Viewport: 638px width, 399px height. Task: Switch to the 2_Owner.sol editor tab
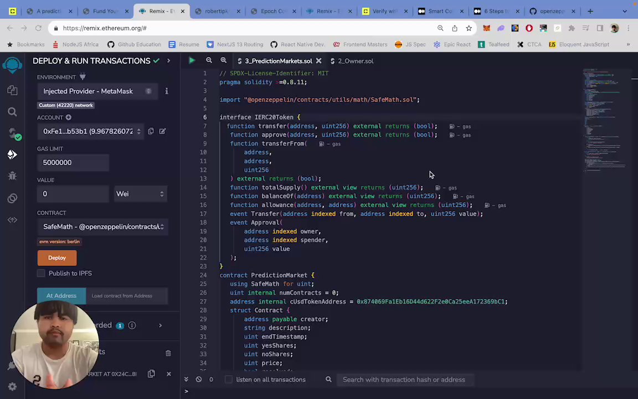pyautogui.click(x=355, y=61)
